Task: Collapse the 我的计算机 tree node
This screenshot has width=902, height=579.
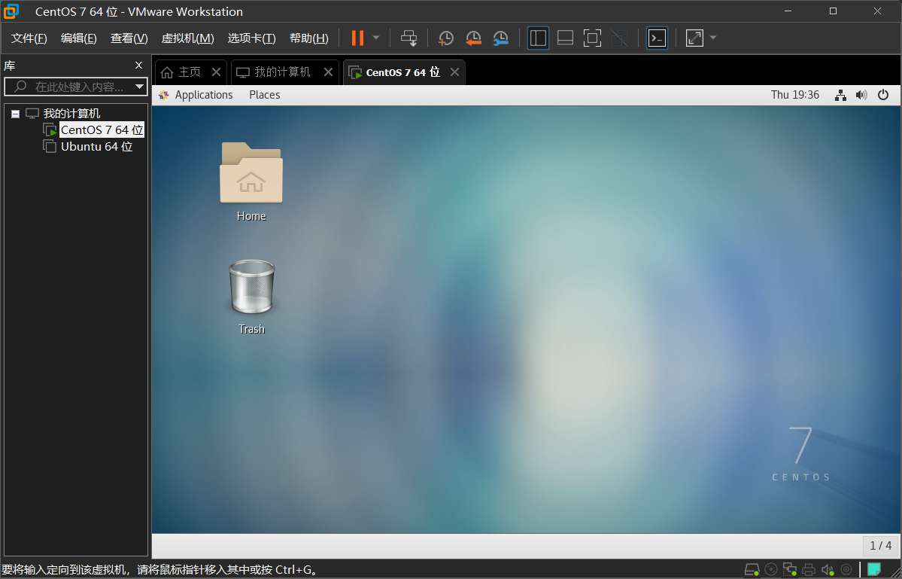Action: point(16,114)
